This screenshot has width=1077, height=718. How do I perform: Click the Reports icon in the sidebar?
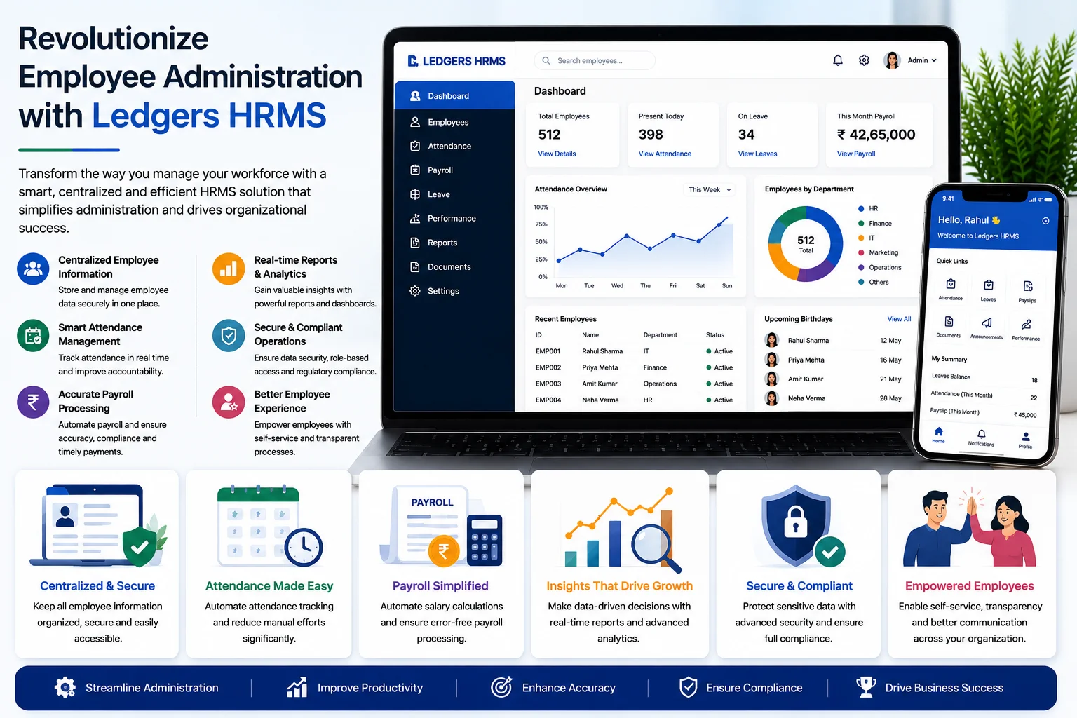point(415,243)
